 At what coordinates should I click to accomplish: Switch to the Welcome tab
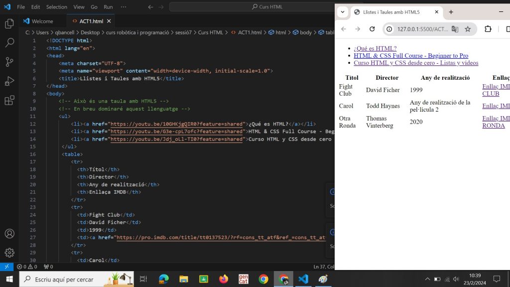click(42, 21)
